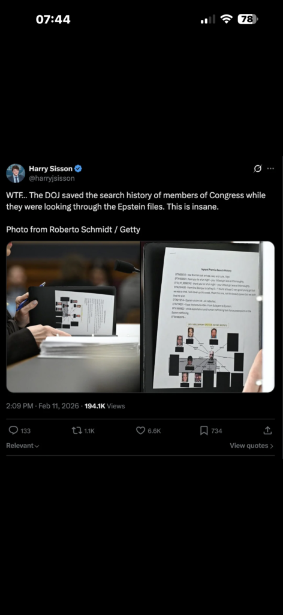The height and width of the screenshot is (615, 283).
Task: Tap the blue verified badge
Action: click(79, 169)
